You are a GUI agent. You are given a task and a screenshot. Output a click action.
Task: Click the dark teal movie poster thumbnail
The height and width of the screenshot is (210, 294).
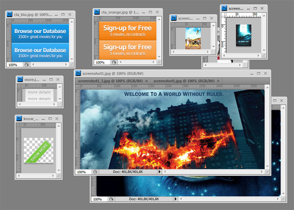tap(243, 35)
